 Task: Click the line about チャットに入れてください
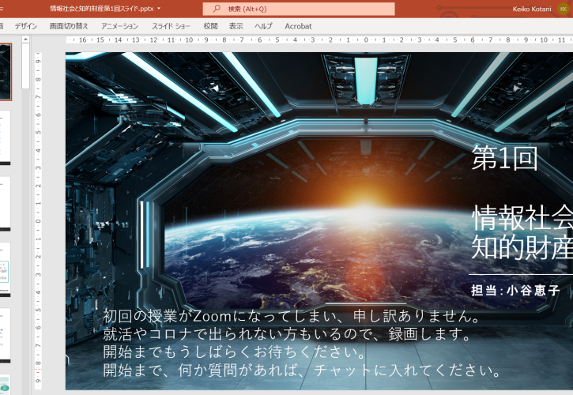pos(302,371)
